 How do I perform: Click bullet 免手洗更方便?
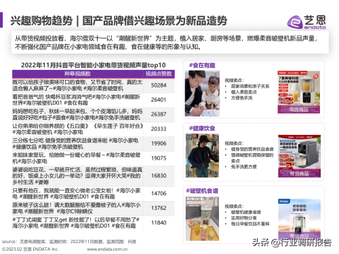(x=244, y=167)
